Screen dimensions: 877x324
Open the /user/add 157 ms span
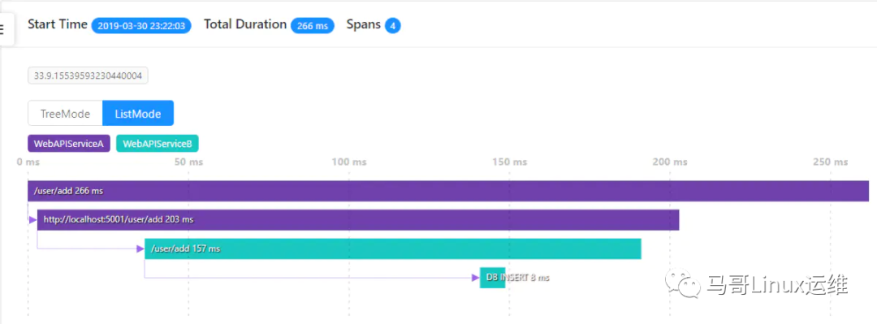pyautogui.click(x=393, y=248)
